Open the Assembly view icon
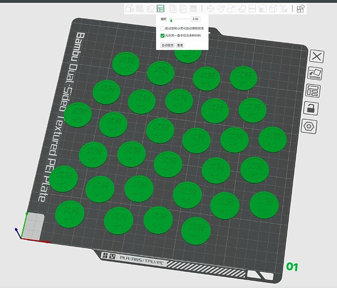 pyautogui.click(x=301, y=9)
